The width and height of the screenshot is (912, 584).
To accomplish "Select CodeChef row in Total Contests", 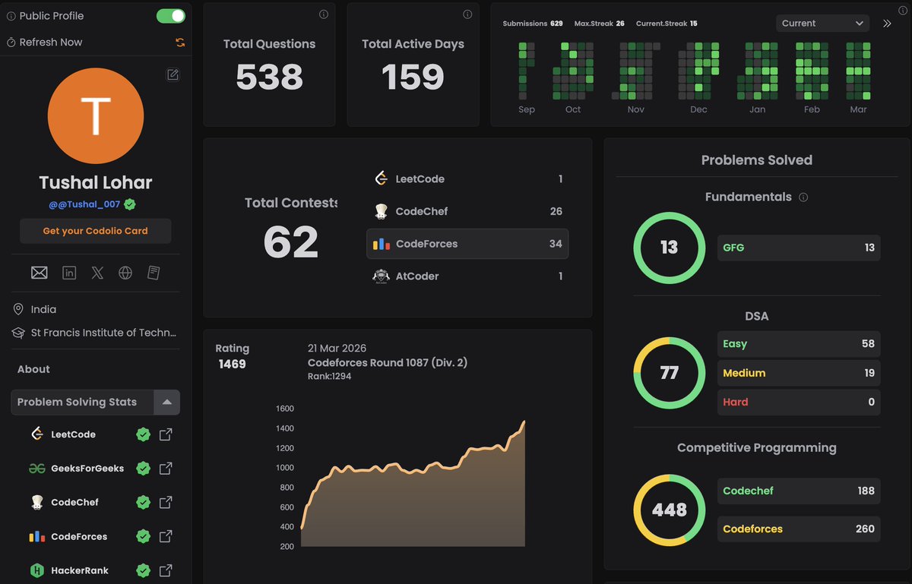I will (467, 211).
